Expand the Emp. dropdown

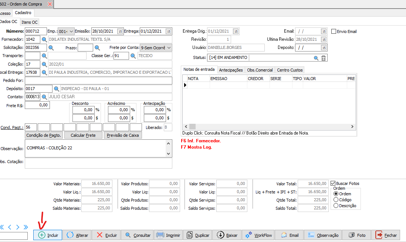(x=71, y=32)
